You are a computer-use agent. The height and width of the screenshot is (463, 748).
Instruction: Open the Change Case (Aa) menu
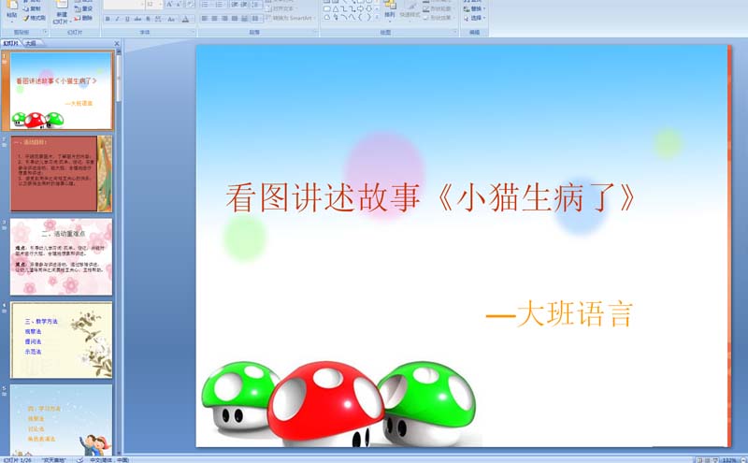click(x=172, y=19)
